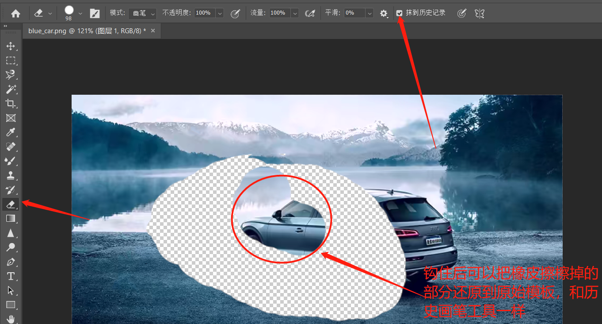Select the Hand tool
The height and width of the screenshot is (324, 602).
click(11, 319)
